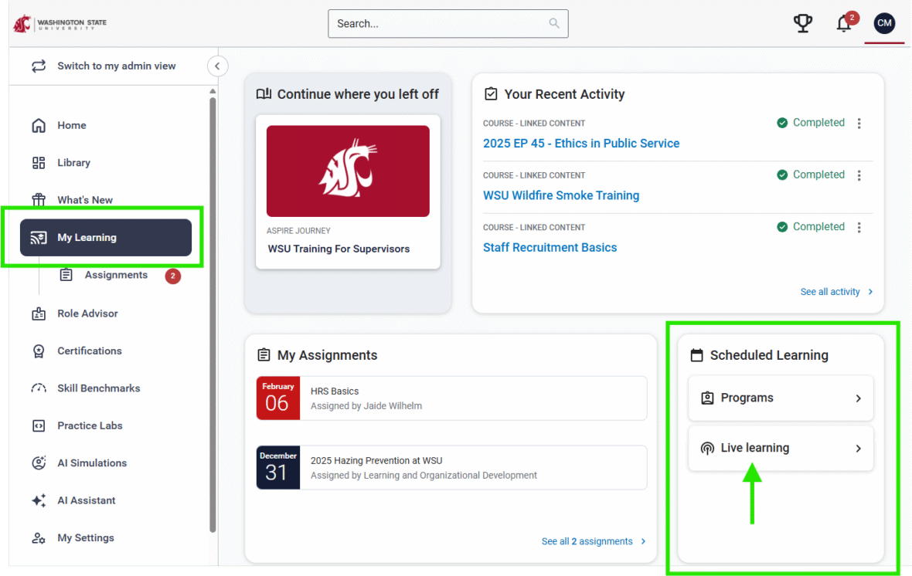Open Assignments under My Learning
This screenshot has height=576, width=912.
click(x=116, y=276)
